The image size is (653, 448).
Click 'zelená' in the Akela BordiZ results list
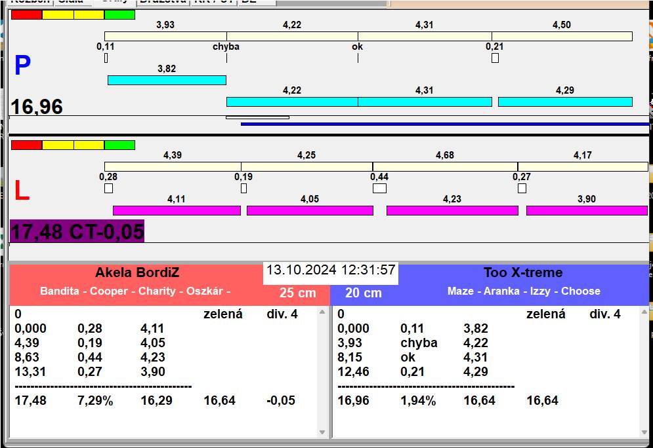[222, 314]
